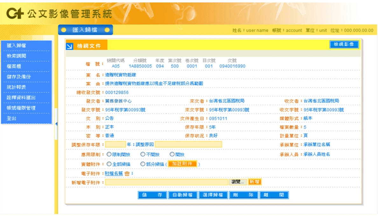Click the 案由 description text
Screen dimensions: 378x216
154,83
